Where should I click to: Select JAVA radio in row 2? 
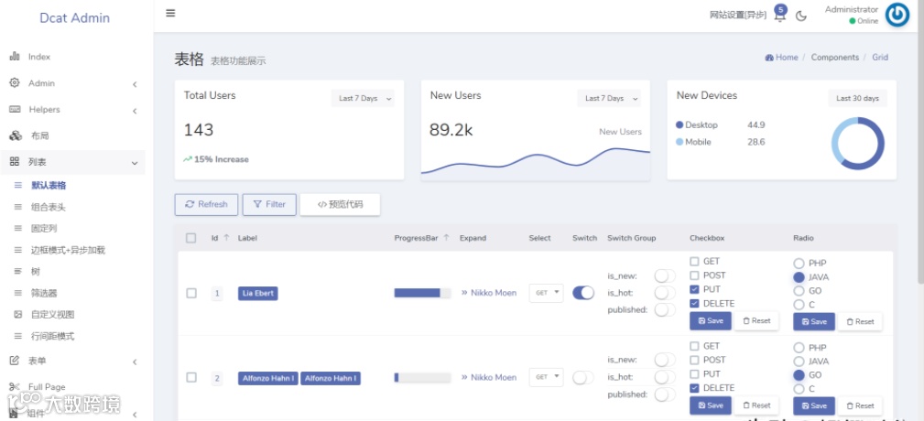pos(799,362)
